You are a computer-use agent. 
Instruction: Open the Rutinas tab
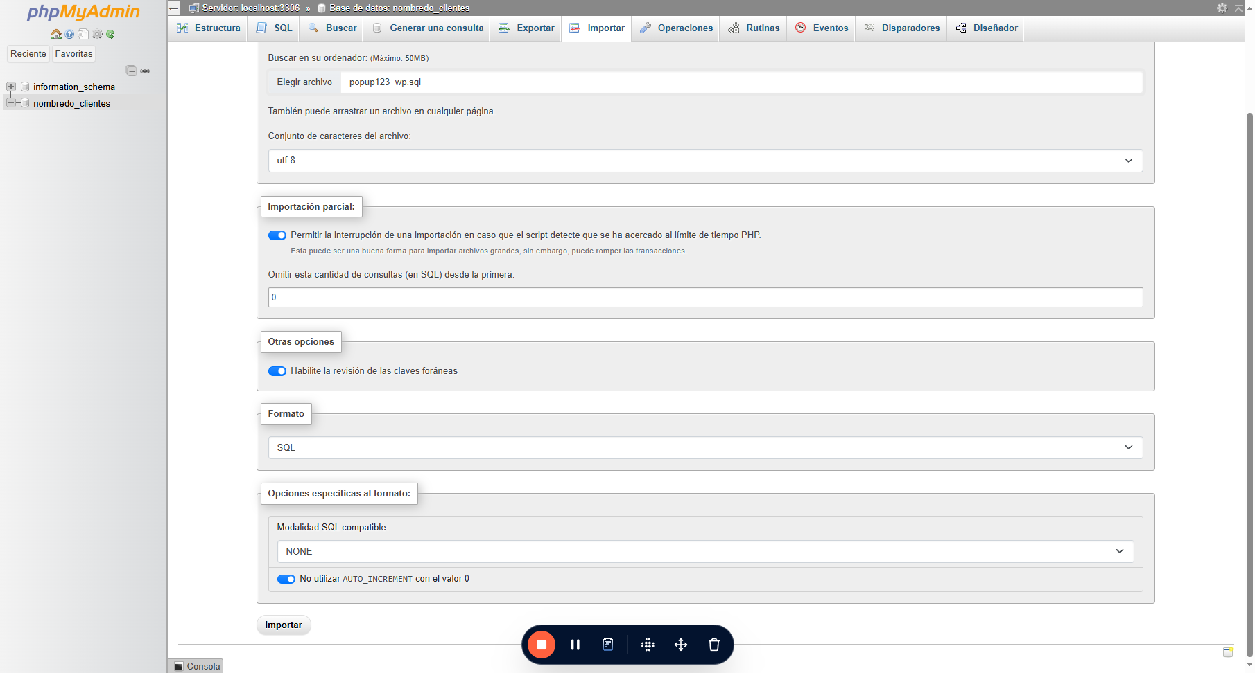point(754,28)
